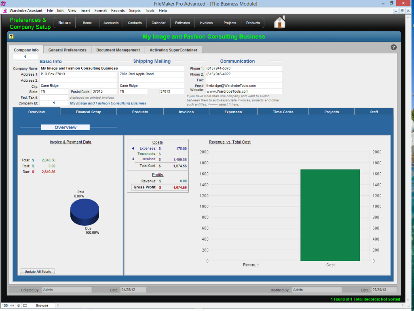Toggle the status toolbar icon at bottom

(x=25, y=305)
